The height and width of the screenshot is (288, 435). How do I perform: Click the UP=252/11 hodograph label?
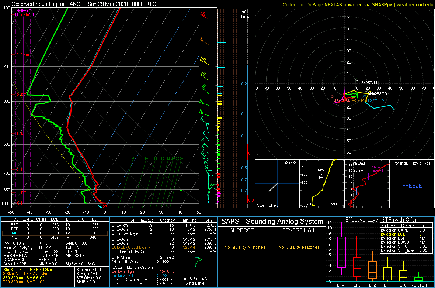pyautogui.click(x=368, y=83)
